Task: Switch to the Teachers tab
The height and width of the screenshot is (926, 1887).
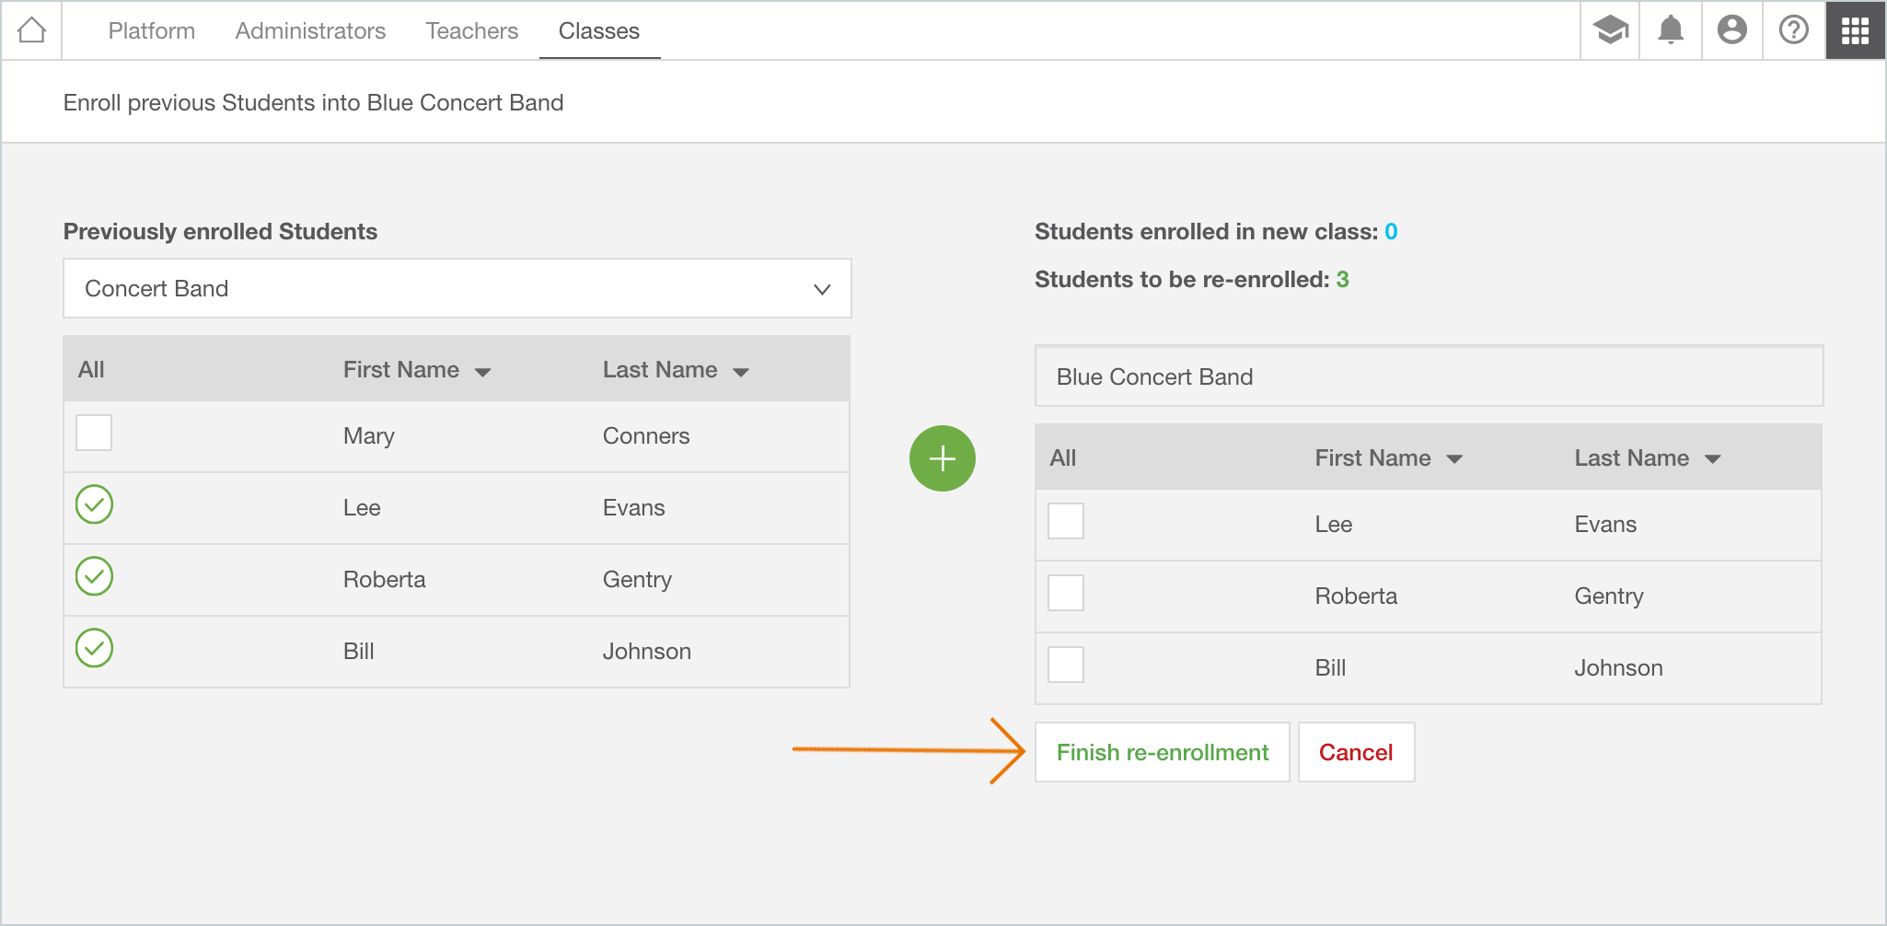Action: 471,30
